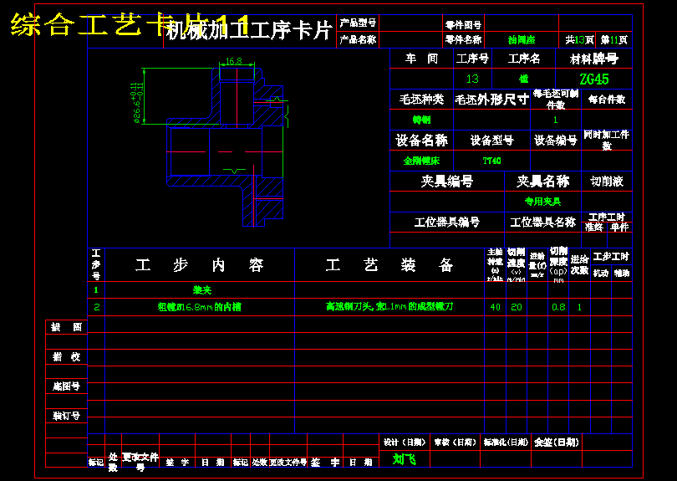677x481 pixels.
Task: Click the 底图号 side label
Action: 67,386
